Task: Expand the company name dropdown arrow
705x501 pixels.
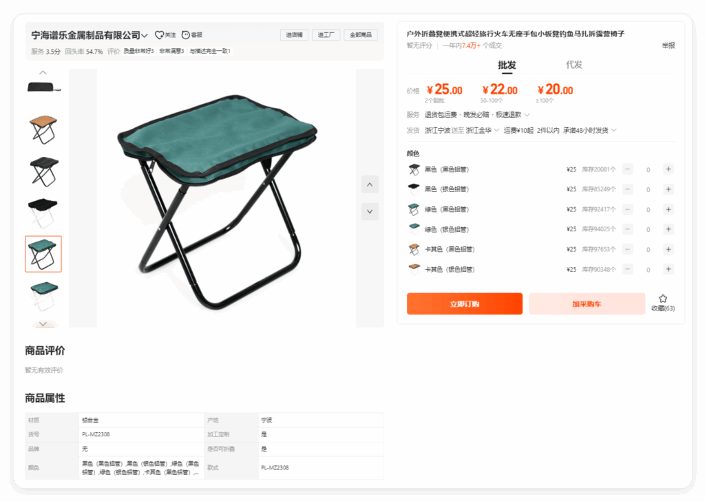Action: (145, 36)
